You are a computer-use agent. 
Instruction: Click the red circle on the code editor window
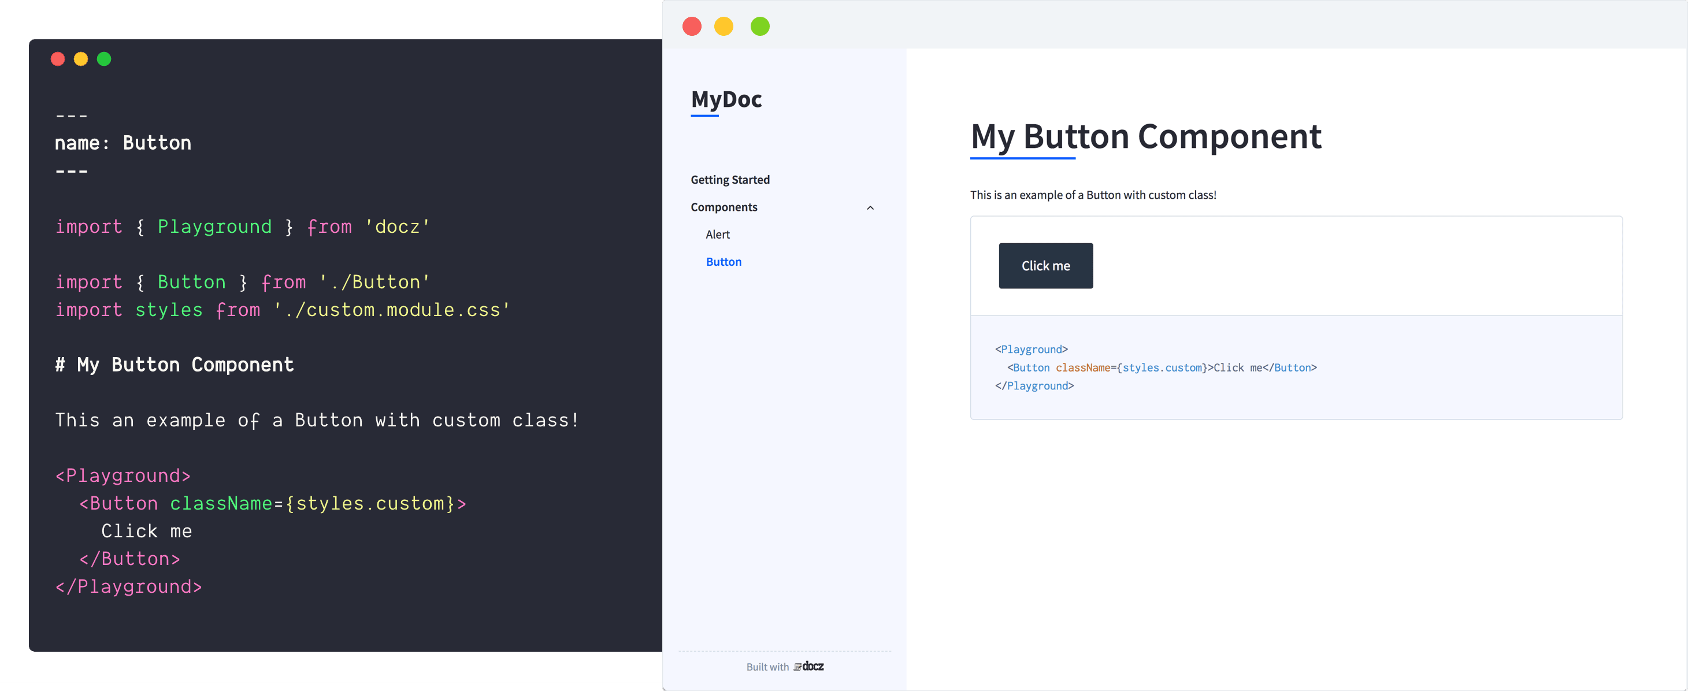point(58,59)
